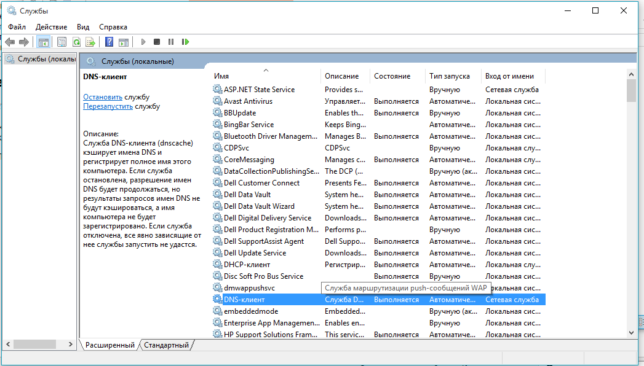Click the Back arrow toolbar icon

pos(10,42)
